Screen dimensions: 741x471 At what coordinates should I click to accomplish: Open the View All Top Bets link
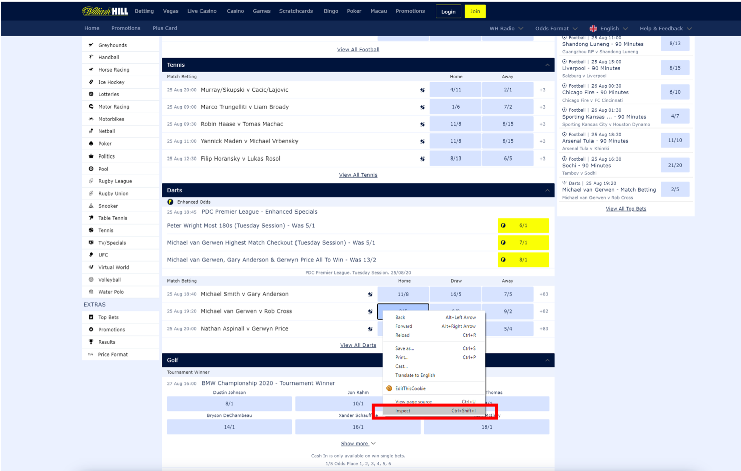pos(626,209)
